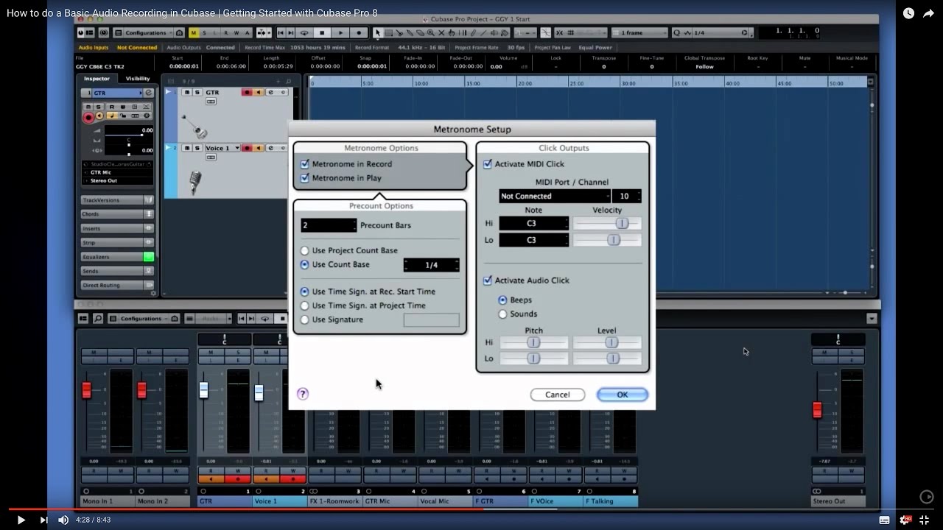The width and height of the screenshot is (943, 530).
Task: Open the help icon in Metronome Setup
Action: 302,394
